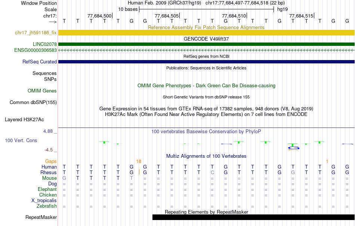
Task: Click the ENSG00000306583 track label
Action: [35, 50]
